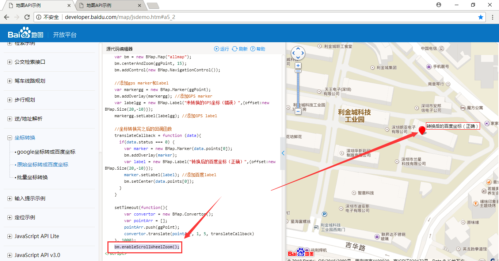Bookmark this page with the star icon
The image size is (499, 261).
click(481, 17)
